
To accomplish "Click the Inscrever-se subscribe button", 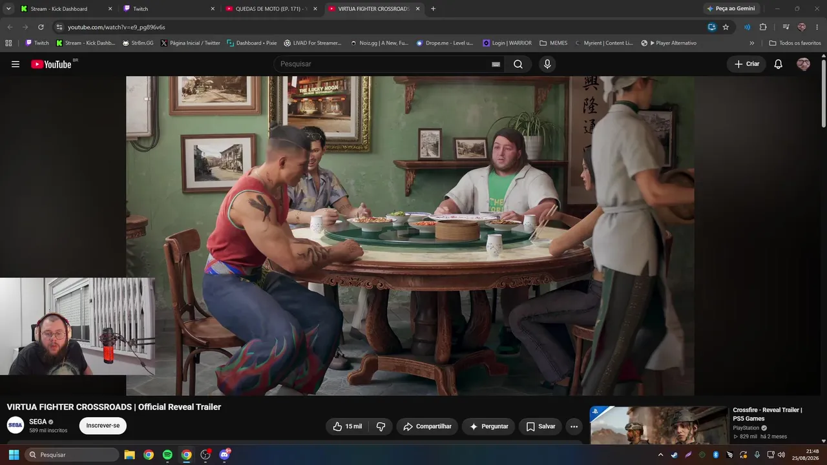I will (103, 426).
